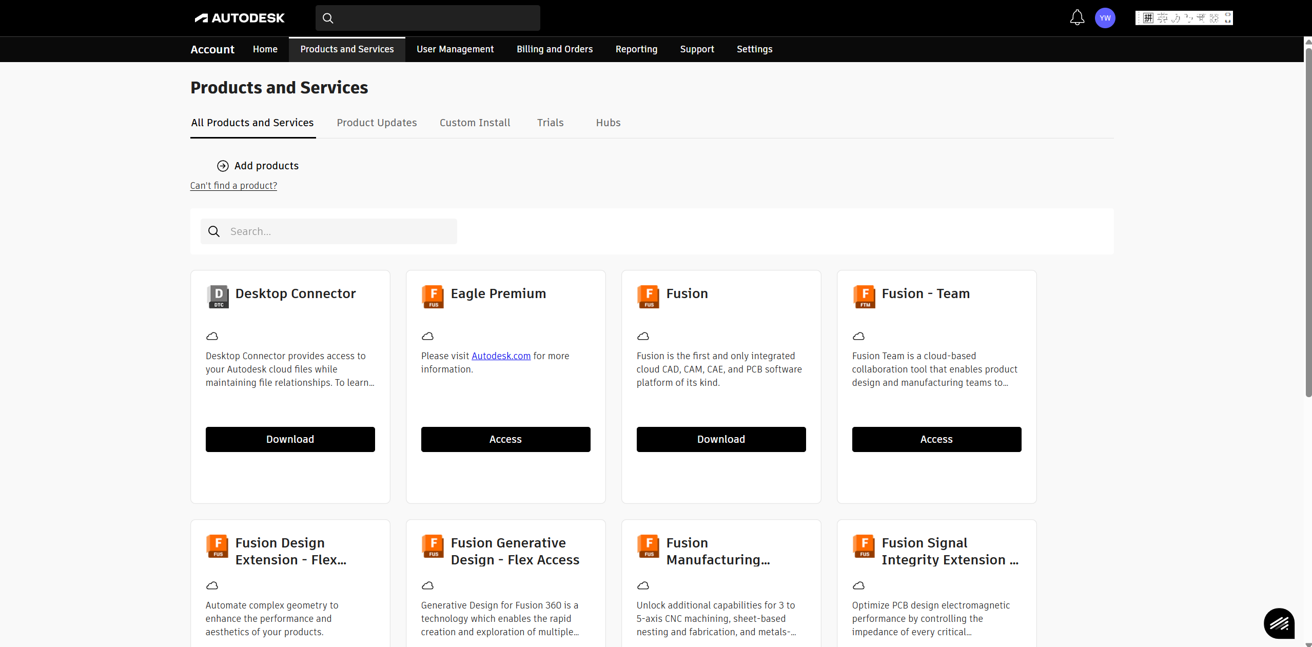The width and height of the screenshot is (1312, 647).
Task: Switch to the Hubs tab
Action: coord(608,123)
